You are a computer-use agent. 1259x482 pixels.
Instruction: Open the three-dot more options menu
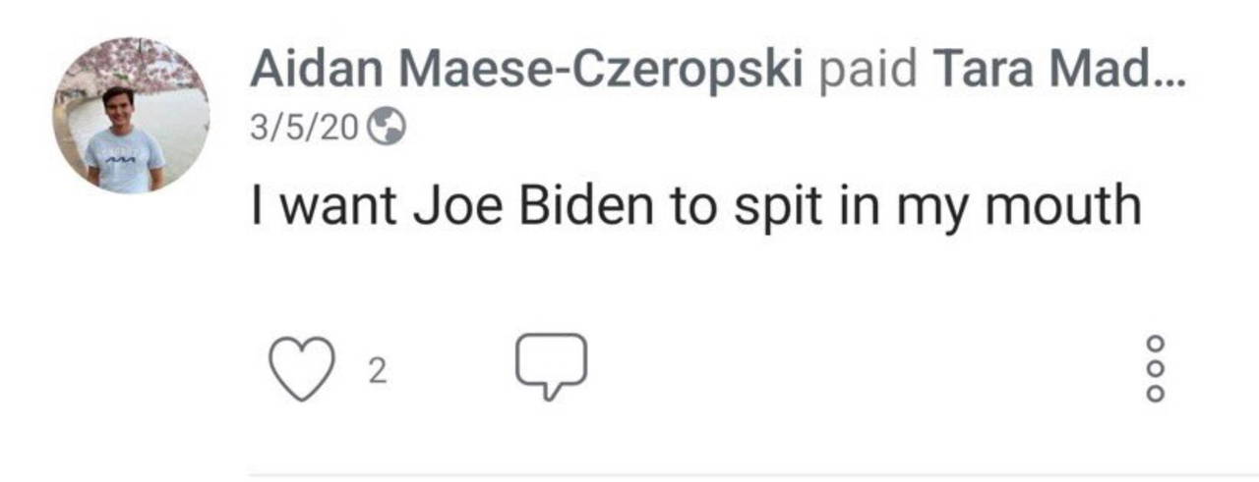point(1156,368)
